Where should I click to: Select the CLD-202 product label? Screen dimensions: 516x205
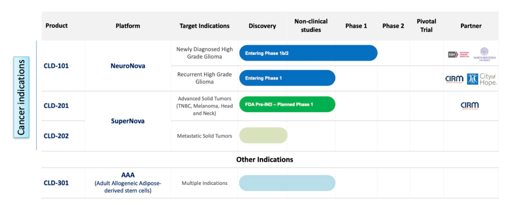point(56,136)
